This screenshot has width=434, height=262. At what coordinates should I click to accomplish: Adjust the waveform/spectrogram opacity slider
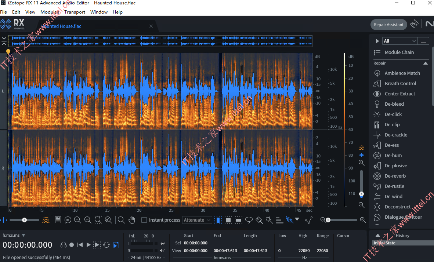(x=24, y=220)
